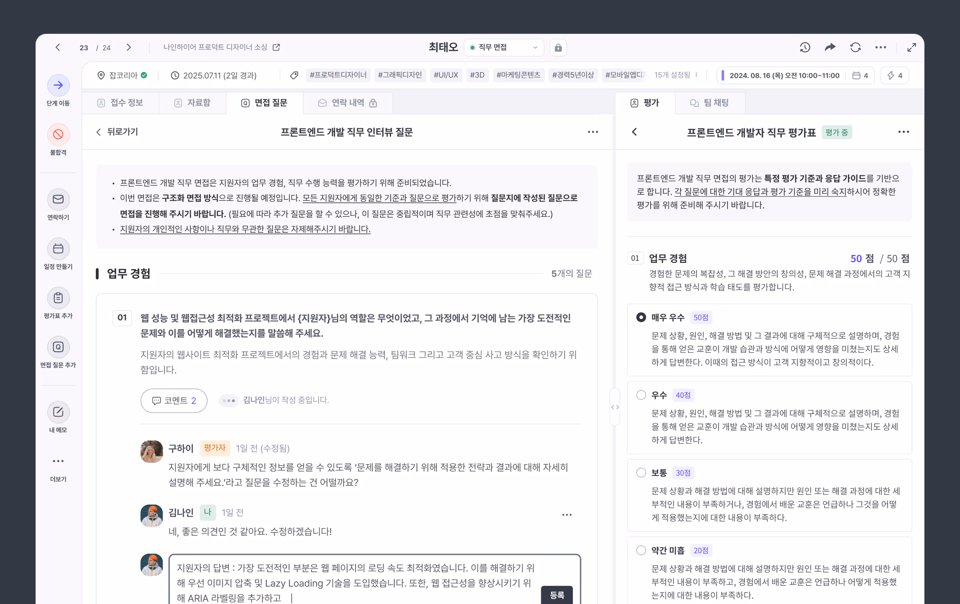The image size is (960, 604).
Task: Open the 직무 면접 status dropdown
Action: point(504,48)
